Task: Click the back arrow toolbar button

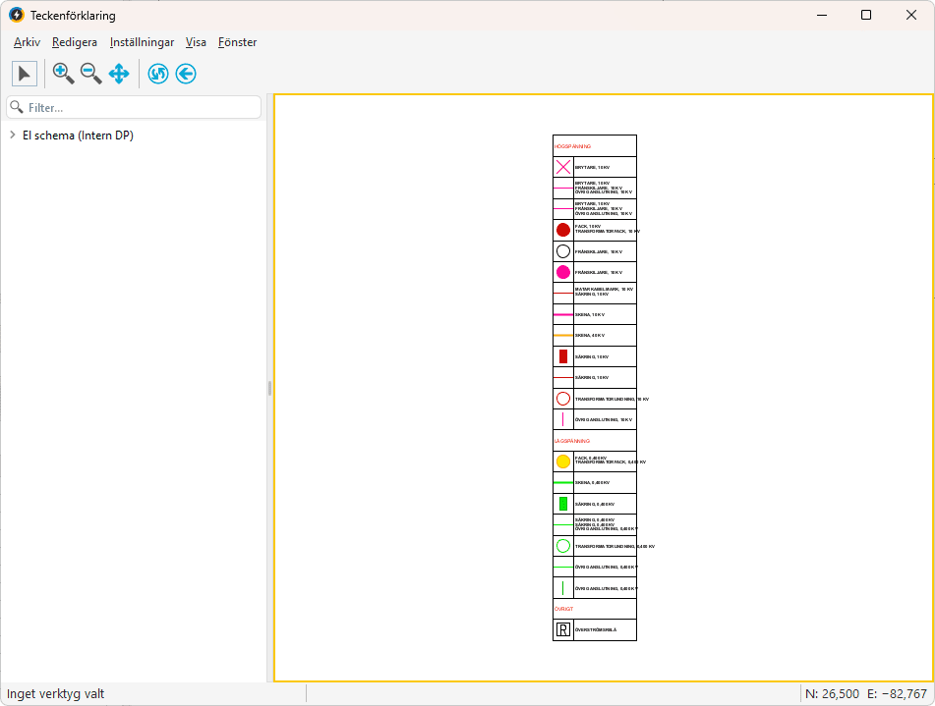Action: [x=186, y=74]
